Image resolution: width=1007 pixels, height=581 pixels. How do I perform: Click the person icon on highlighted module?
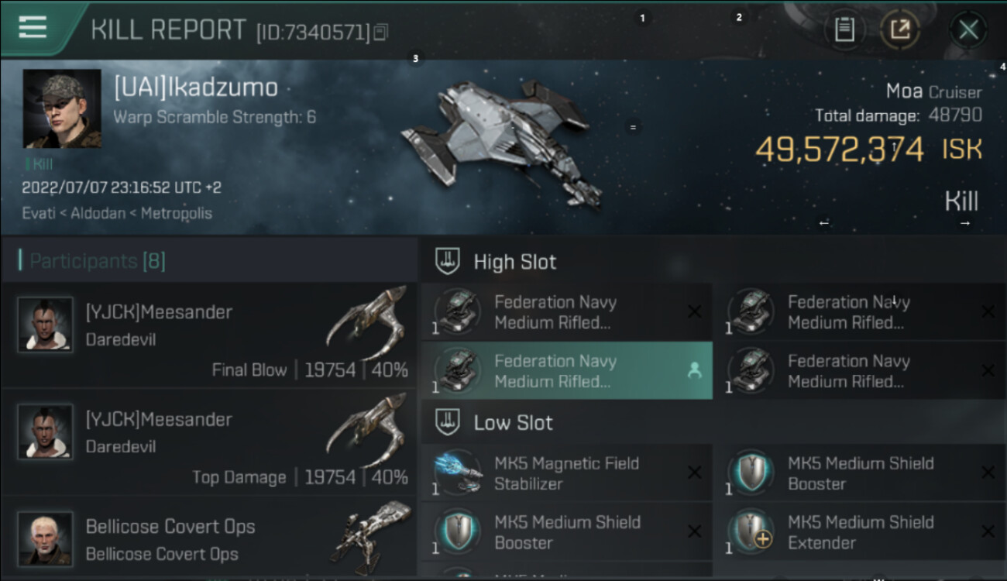pos(694,371)
